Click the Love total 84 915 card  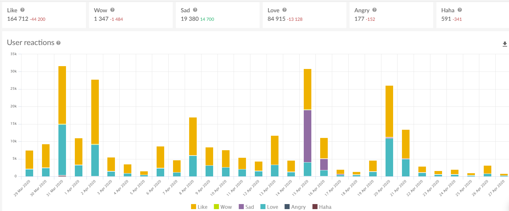(x=276, y=19)
